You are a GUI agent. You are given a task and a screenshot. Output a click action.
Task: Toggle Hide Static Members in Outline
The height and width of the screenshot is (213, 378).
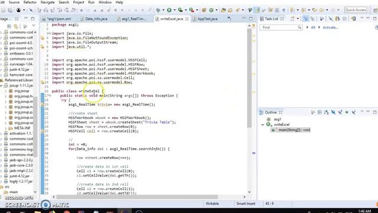pos(340,112)
